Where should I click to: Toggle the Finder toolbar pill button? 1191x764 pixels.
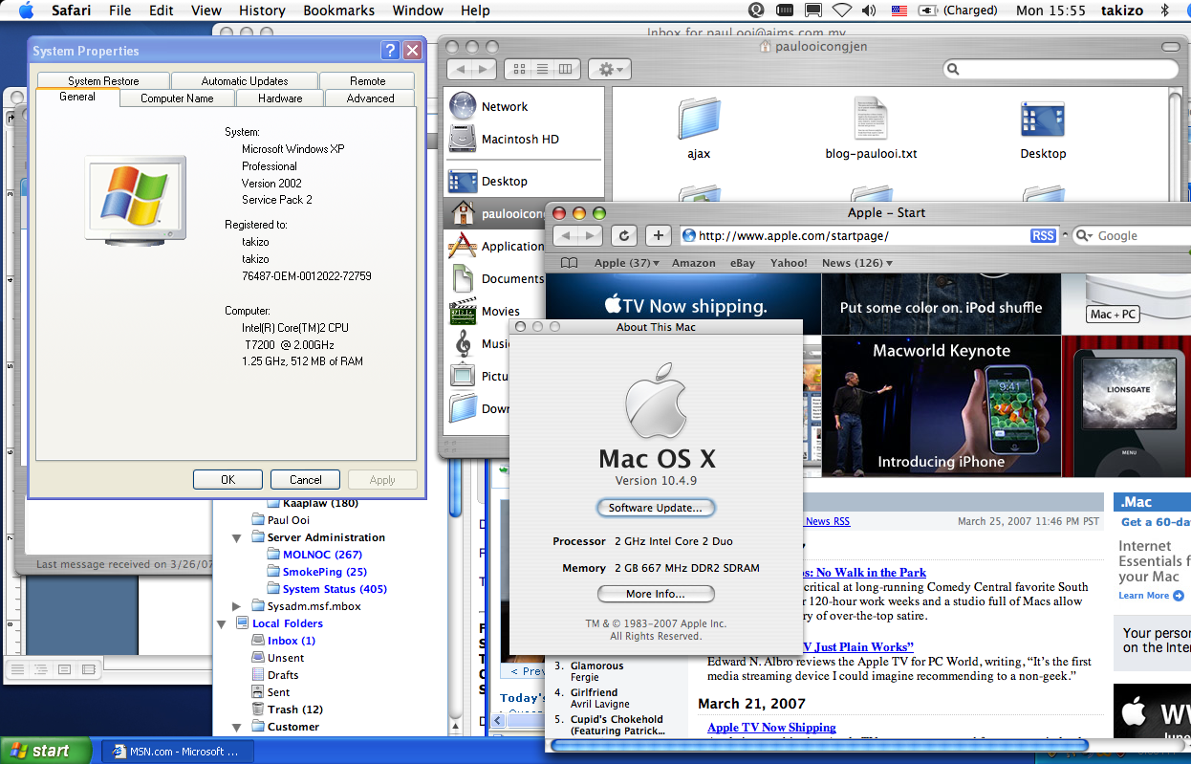click(x=1169, y=46)
